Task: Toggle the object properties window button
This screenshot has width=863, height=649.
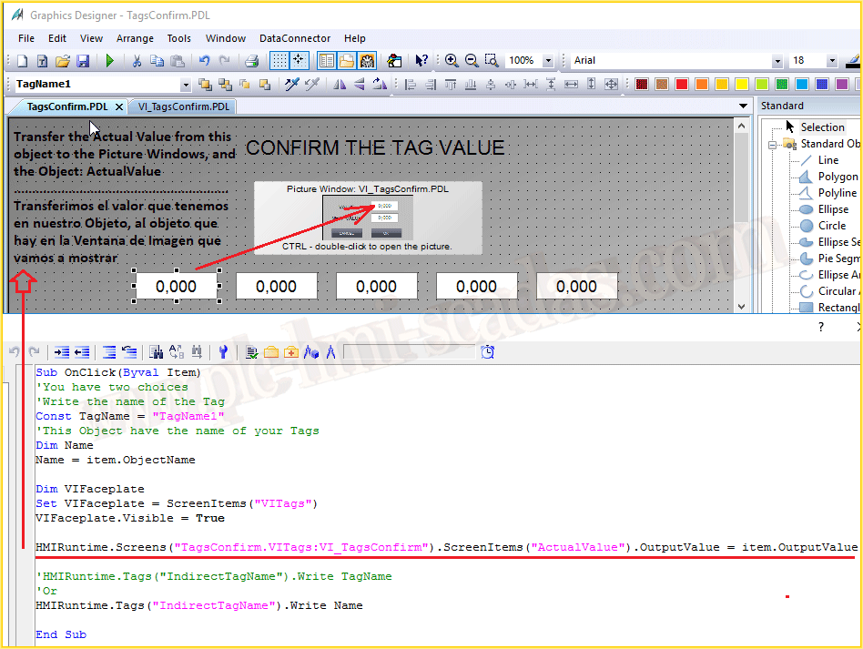Action: pos(326,61)
